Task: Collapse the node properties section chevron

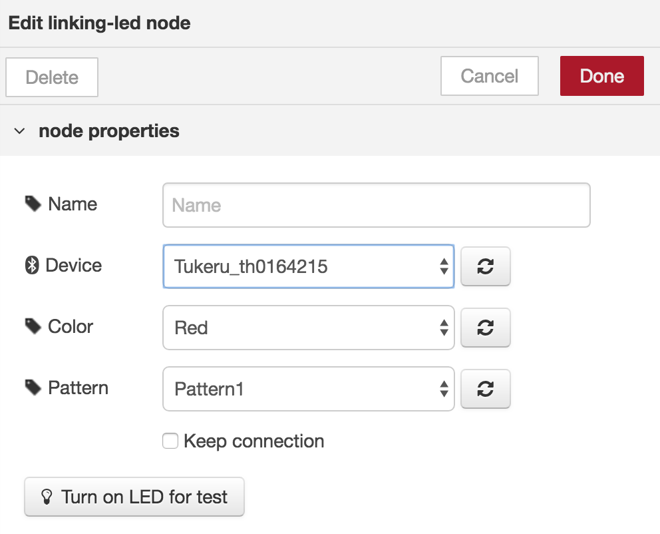Action: tap(19, 131)
